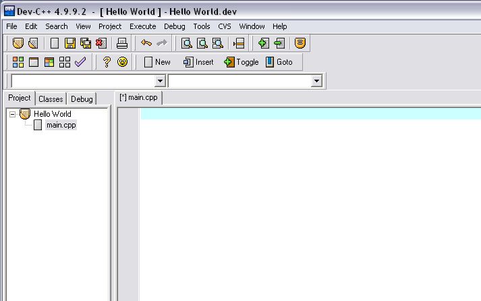Click the purple checkmark syntax check icon
Viewport: 481px width, 301px height.
tap(81, 62)
